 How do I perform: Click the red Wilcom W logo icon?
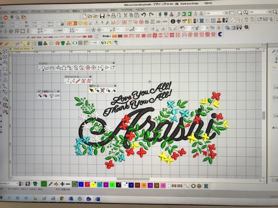click(6, 17)
